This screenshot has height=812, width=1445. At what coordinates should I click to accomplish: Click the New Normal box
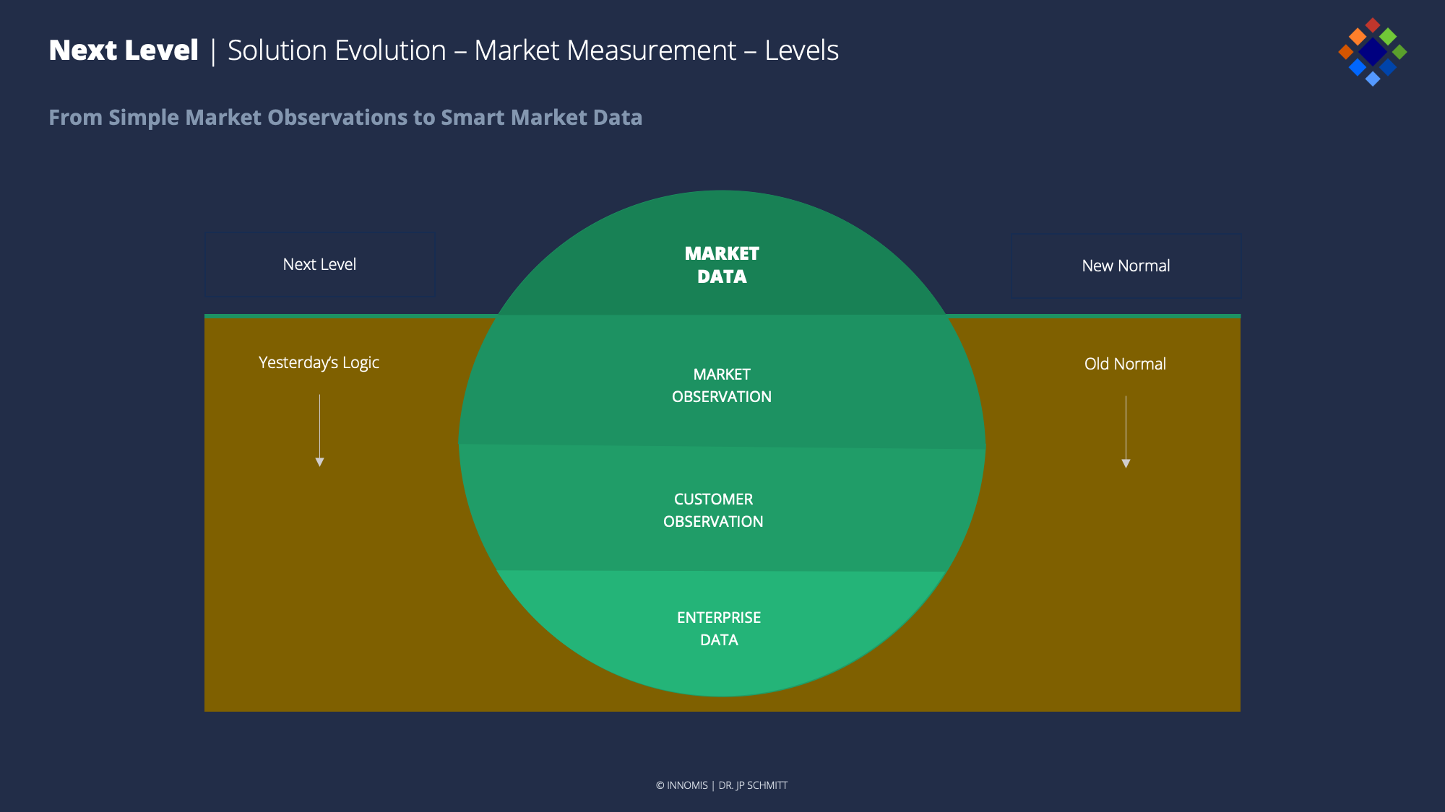tap(1126, 266)
